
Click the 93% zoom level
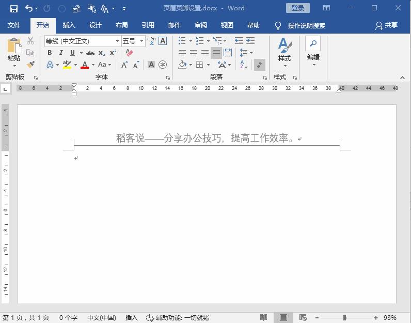390,318
